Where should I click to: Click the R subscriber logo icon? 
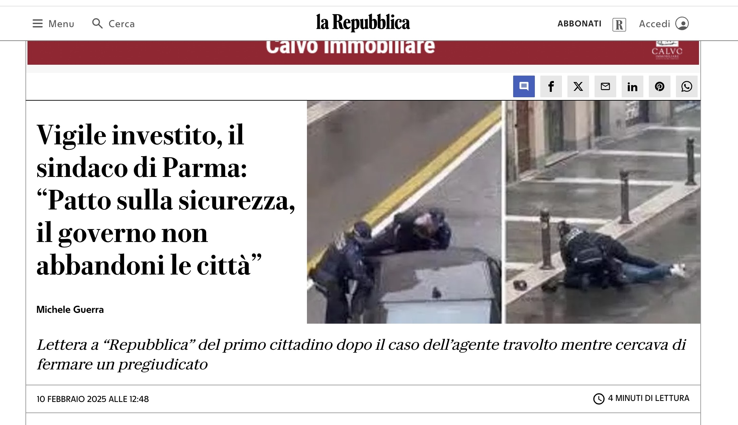pos(619,25)
